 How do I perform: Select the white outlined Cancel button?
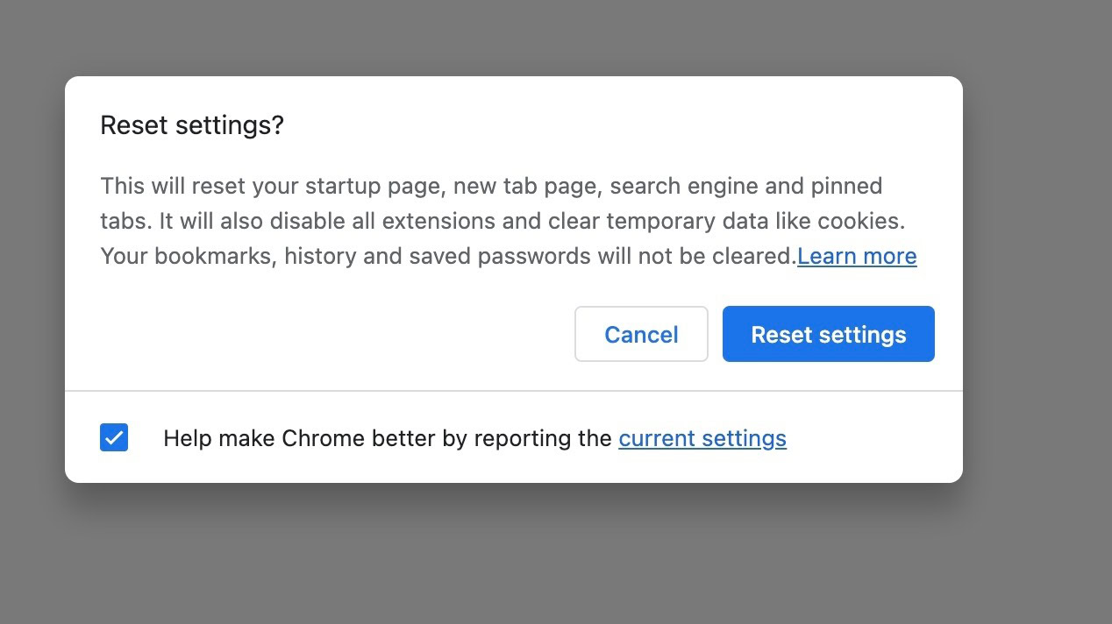[641, 334]
